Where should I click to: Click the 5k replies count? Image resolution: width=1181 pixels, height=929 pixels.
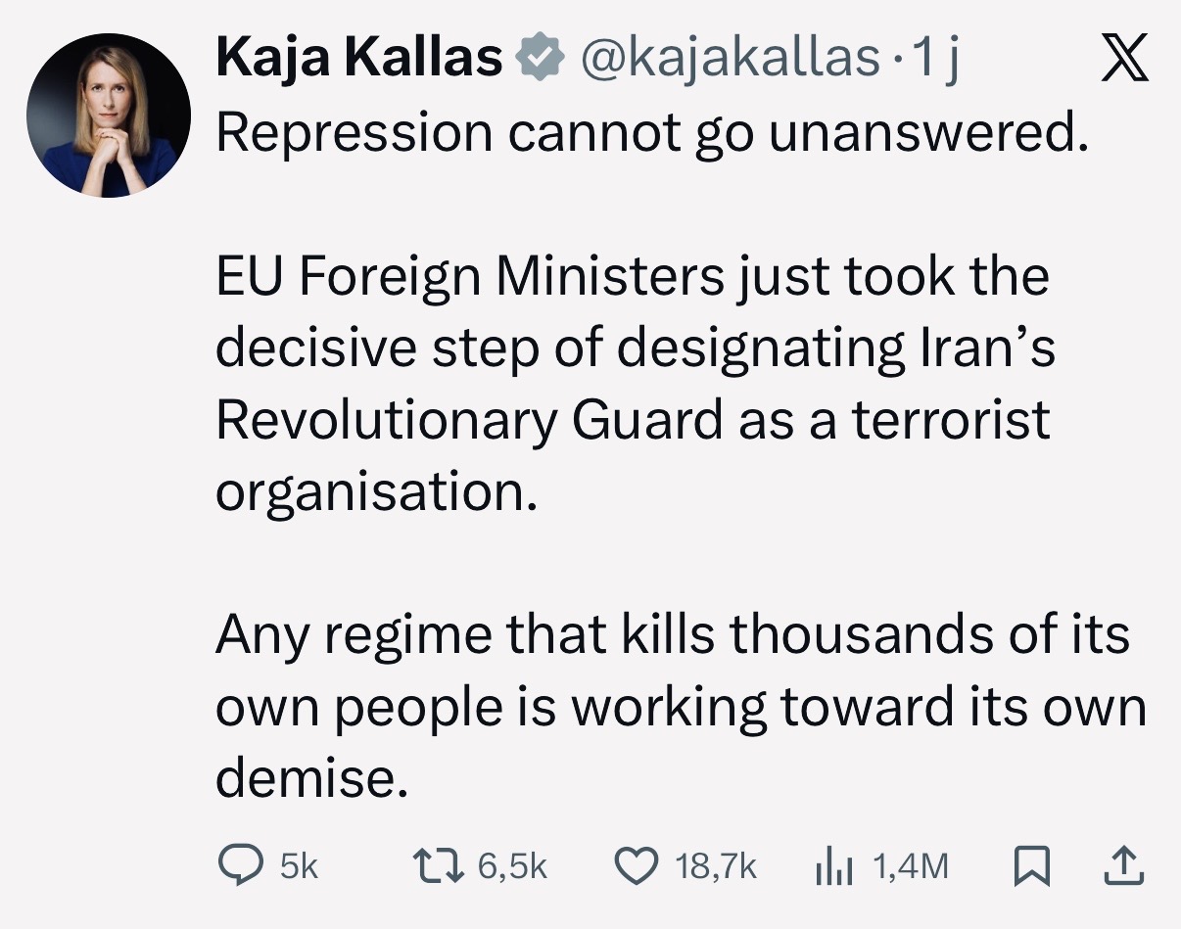pos(300,866)
